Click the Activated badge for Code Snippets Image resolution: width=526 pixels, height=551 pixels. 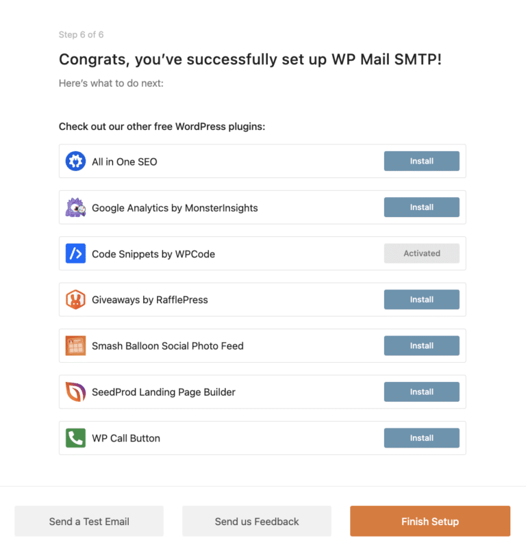(x=421, y=253)
